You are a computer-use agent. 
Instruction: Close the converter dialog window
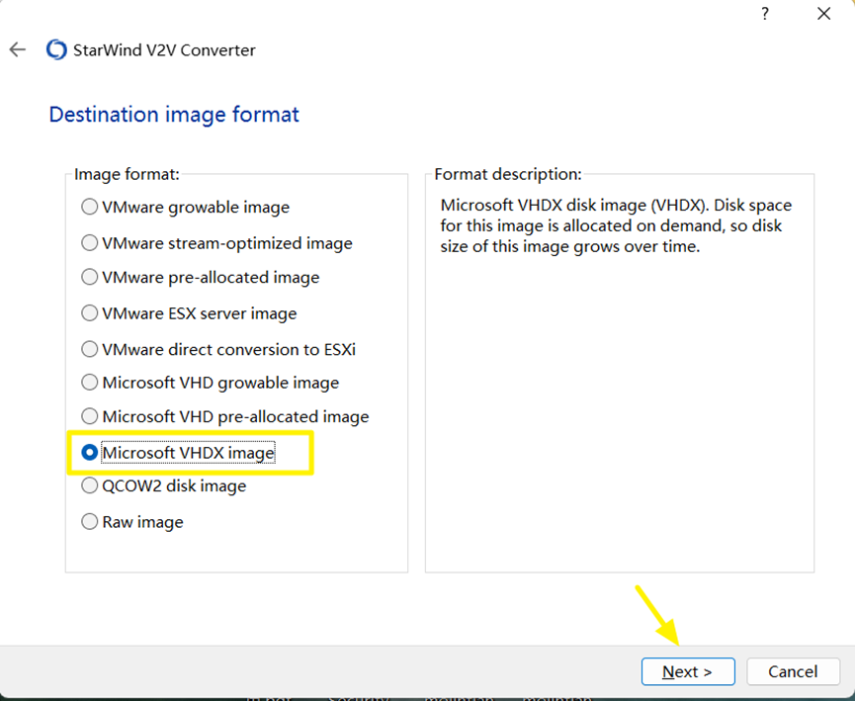click(823, 14)
